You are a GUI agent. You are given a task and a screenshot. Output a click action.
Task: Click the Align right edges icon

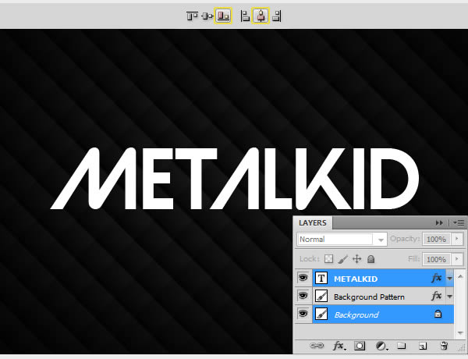click(x=277, y=16)
